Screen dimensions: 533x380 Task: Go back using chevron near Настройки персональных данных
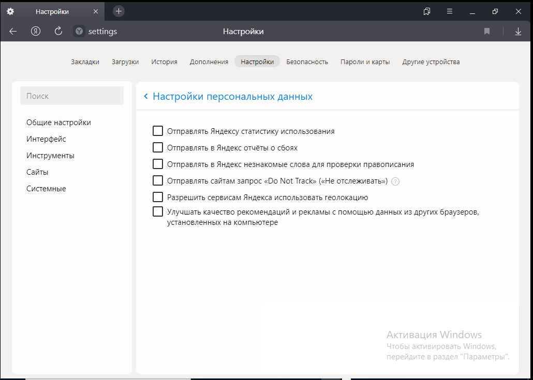tap(146, 97)
